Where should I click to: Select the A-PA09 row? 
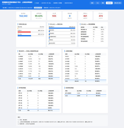click(39, 66)
